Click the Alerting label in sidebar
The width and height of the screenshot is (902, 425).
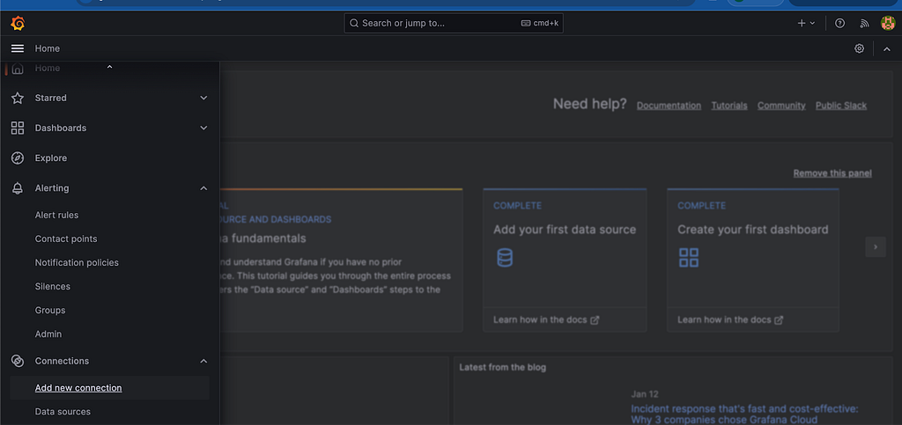pyautogui.click(x=52, y=188)
